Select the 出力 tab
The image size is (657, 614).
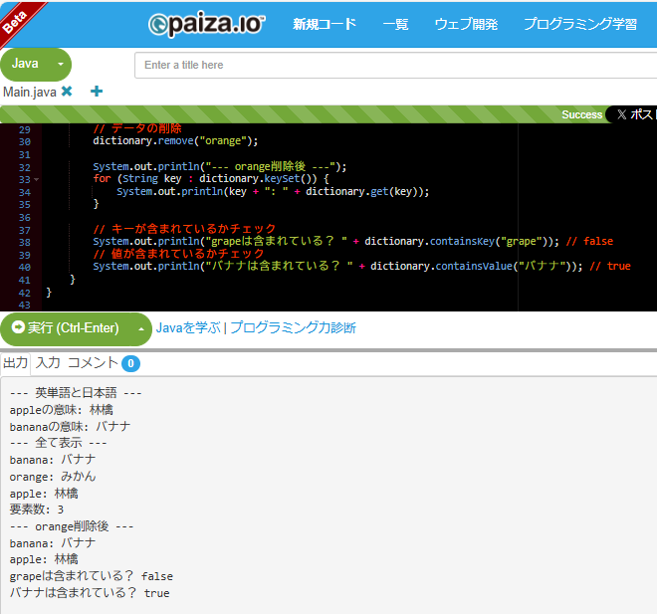pyautogui.click(x=15, y=363)
